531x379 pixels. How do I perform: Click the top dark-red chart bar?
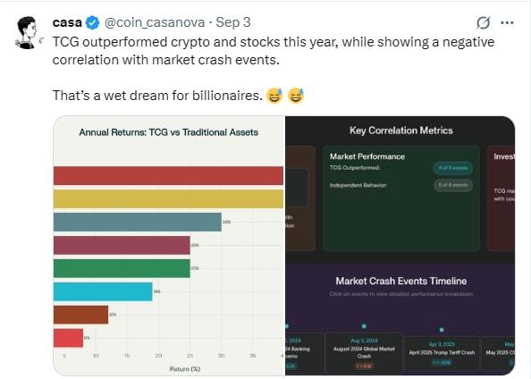pos(168,176)
